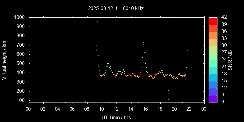Click the '18' tick label on the time axis

[160, 109]
